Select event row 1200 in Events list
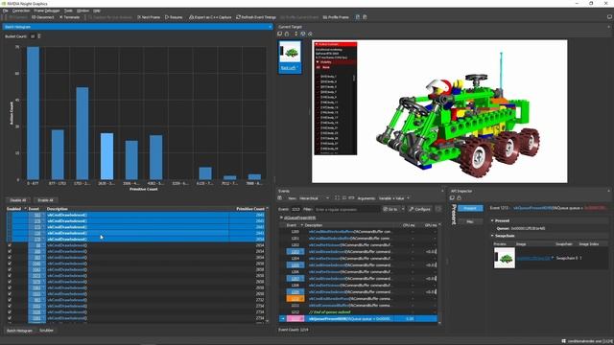Screen dimensions: 614x345 coord(358,232)
